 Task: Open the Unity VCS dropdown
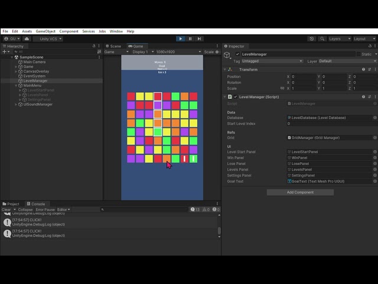[x=48, y=38]
